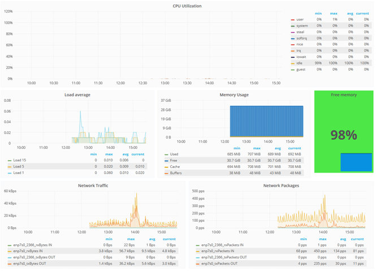The height and width of the screenshot is (271, 376).
Task: Toggle the iowait series in CPU legend
Action: 301,57
